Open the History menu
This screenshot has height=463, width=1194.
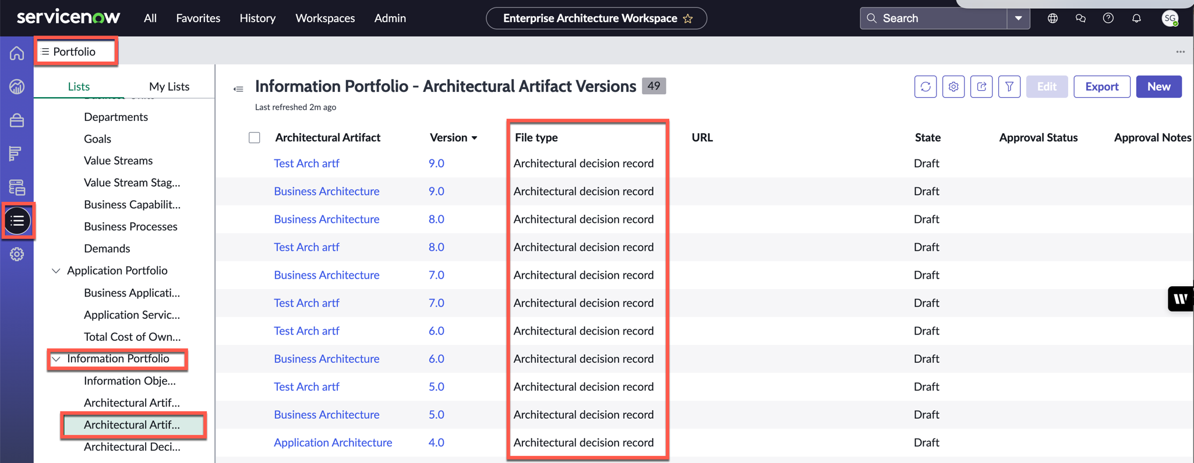[x=257, y=18]
